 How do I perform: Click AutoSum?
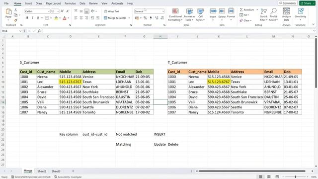pyautogui.click(x=247, y=10)
